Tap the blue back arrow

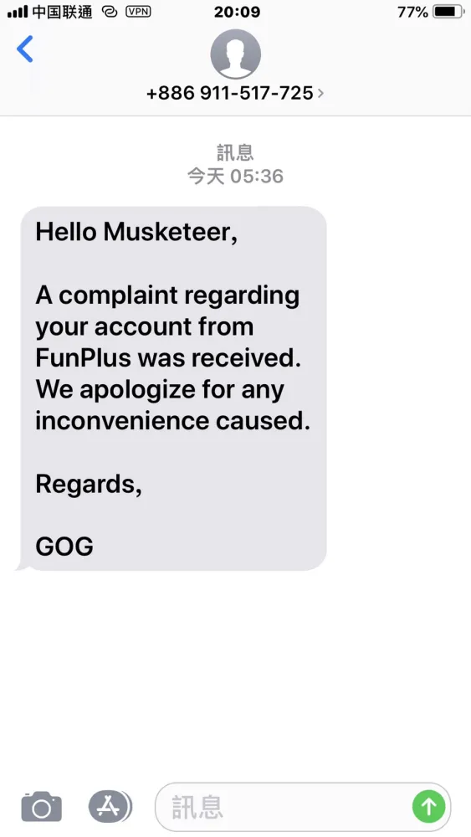tap(25, 49)
